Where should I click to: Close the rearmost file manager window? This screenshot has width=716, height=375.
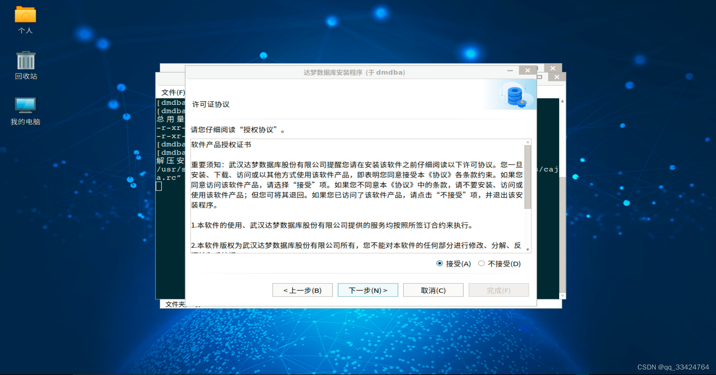click(553, 68)
